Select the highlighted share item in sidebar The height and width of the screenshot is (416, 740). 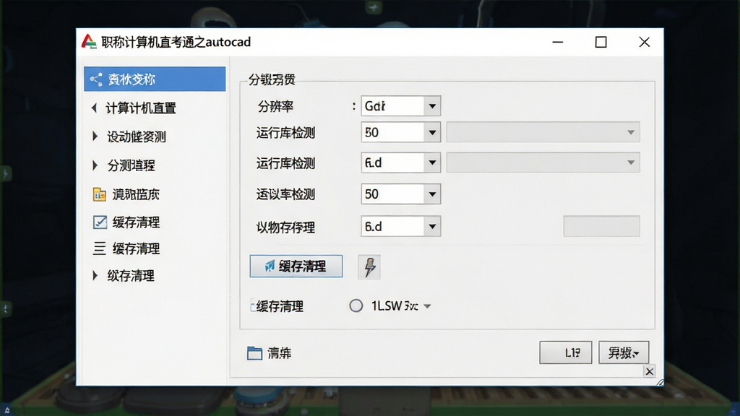[x=155, y=79]
